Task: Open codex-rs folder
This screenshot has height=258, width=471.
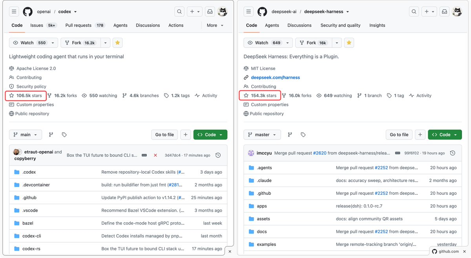Action: click(x=31, y=249)
